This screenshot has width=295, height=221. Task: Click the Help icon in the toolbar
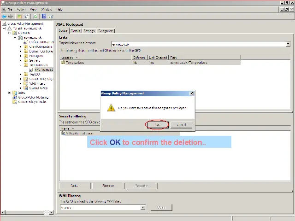click(x=43, y=16)
